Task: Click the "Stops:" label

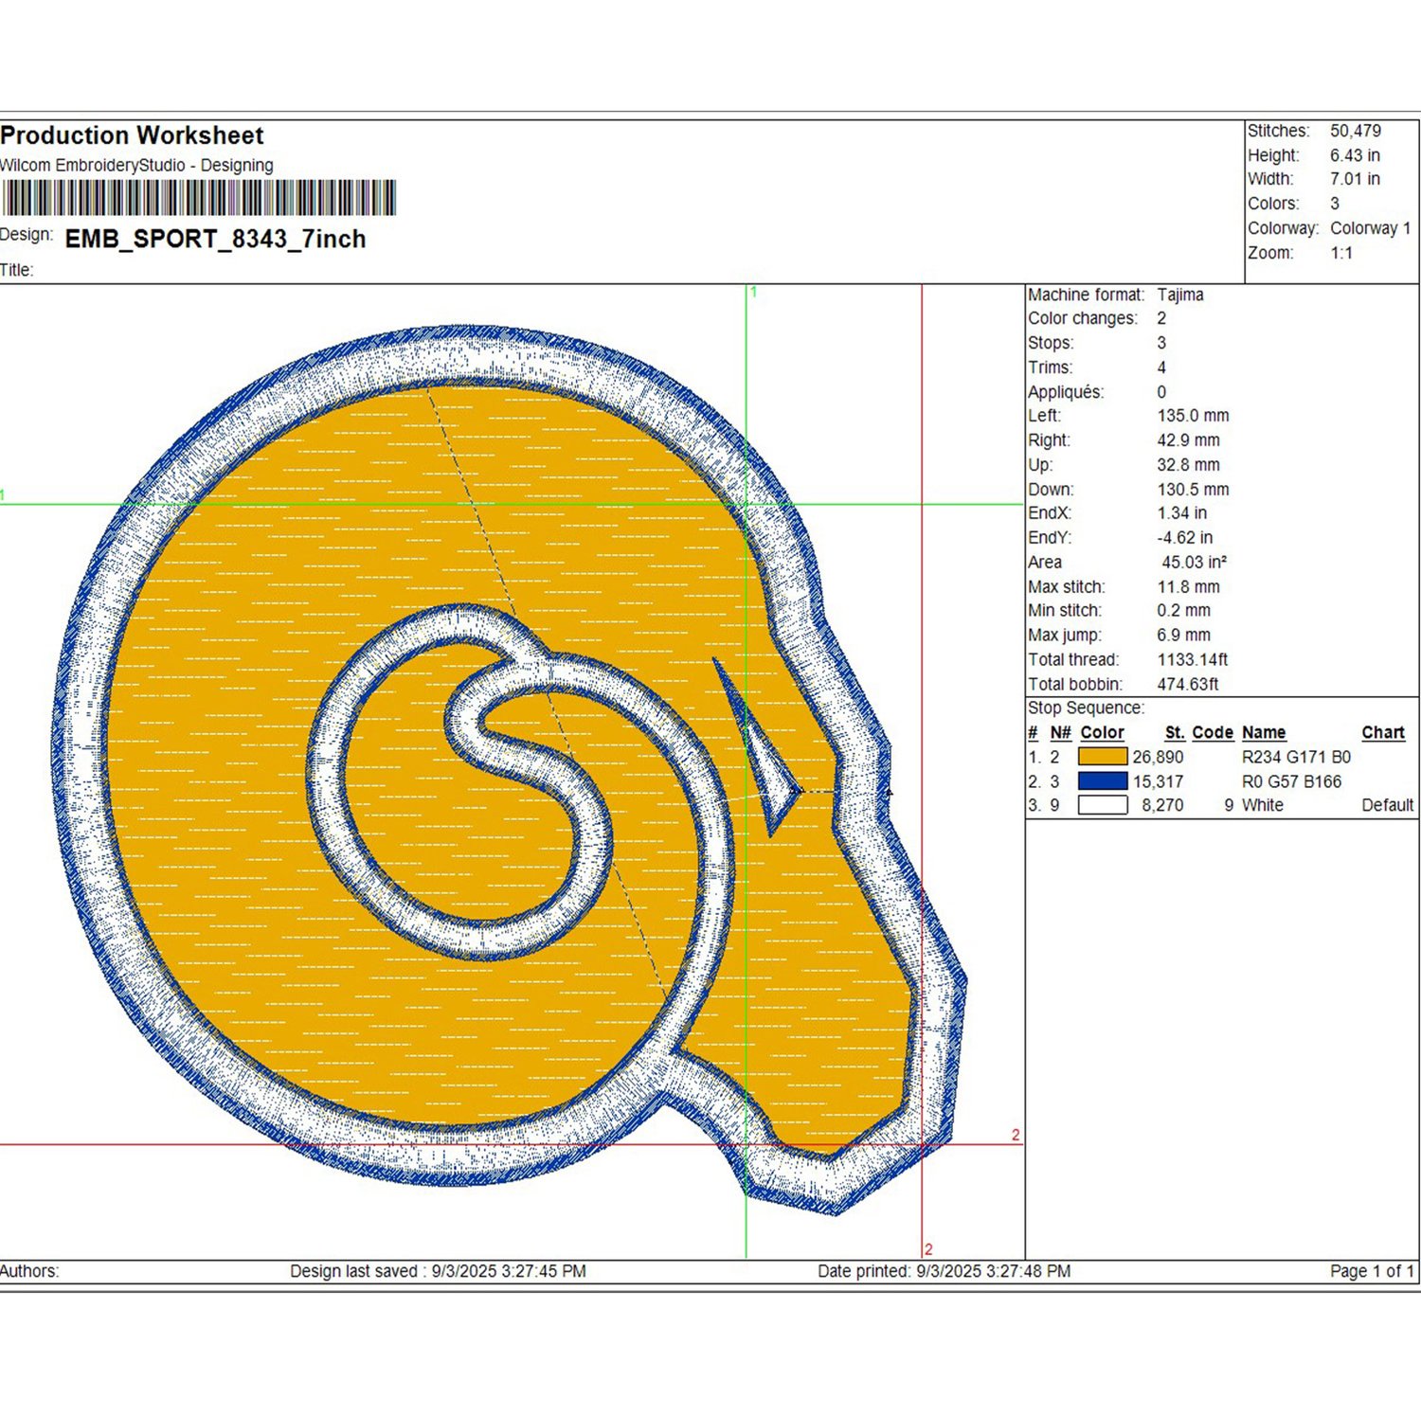Action: click(1051, 343)
